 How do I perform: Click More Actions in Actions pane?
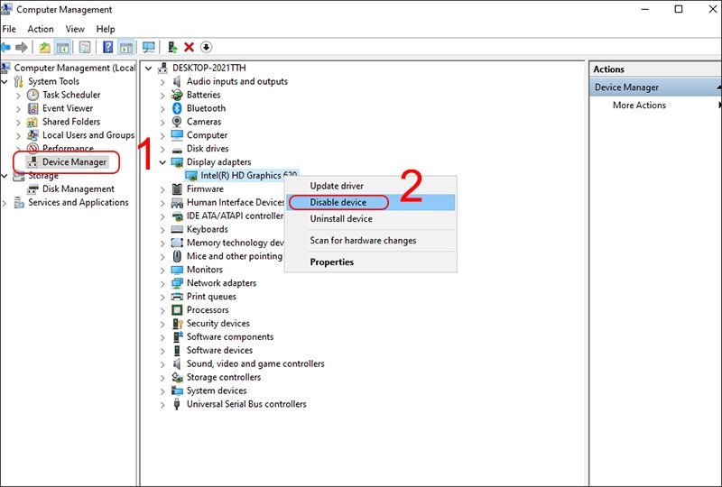[639, 105]
